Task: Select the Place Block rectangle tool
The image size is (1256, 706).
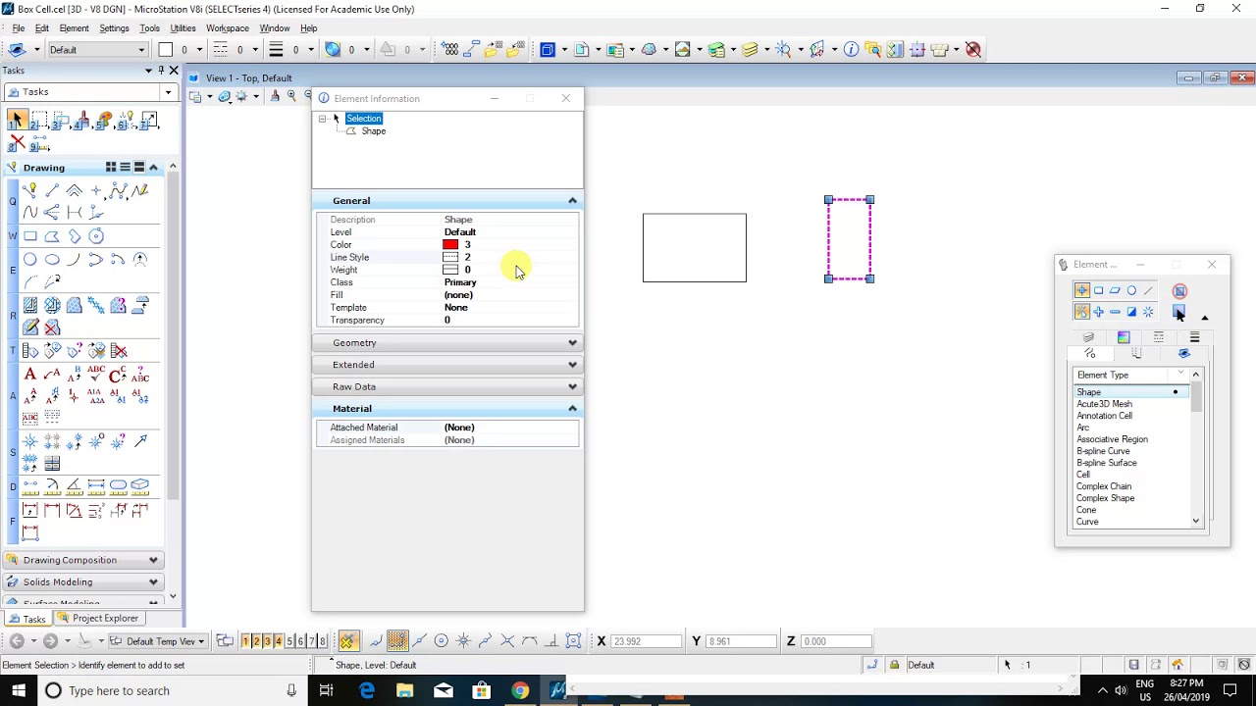Action: click(30, 236)
